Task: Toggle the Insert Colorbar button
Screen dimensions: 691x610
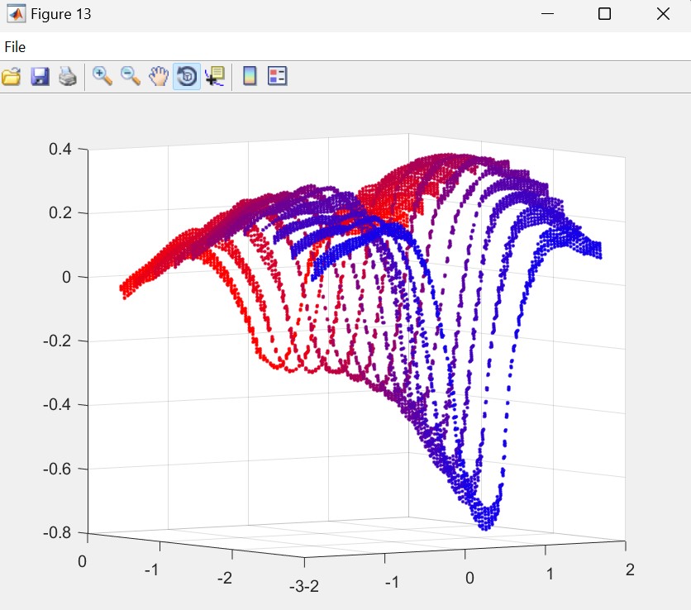Action: (x=250, y=77)
